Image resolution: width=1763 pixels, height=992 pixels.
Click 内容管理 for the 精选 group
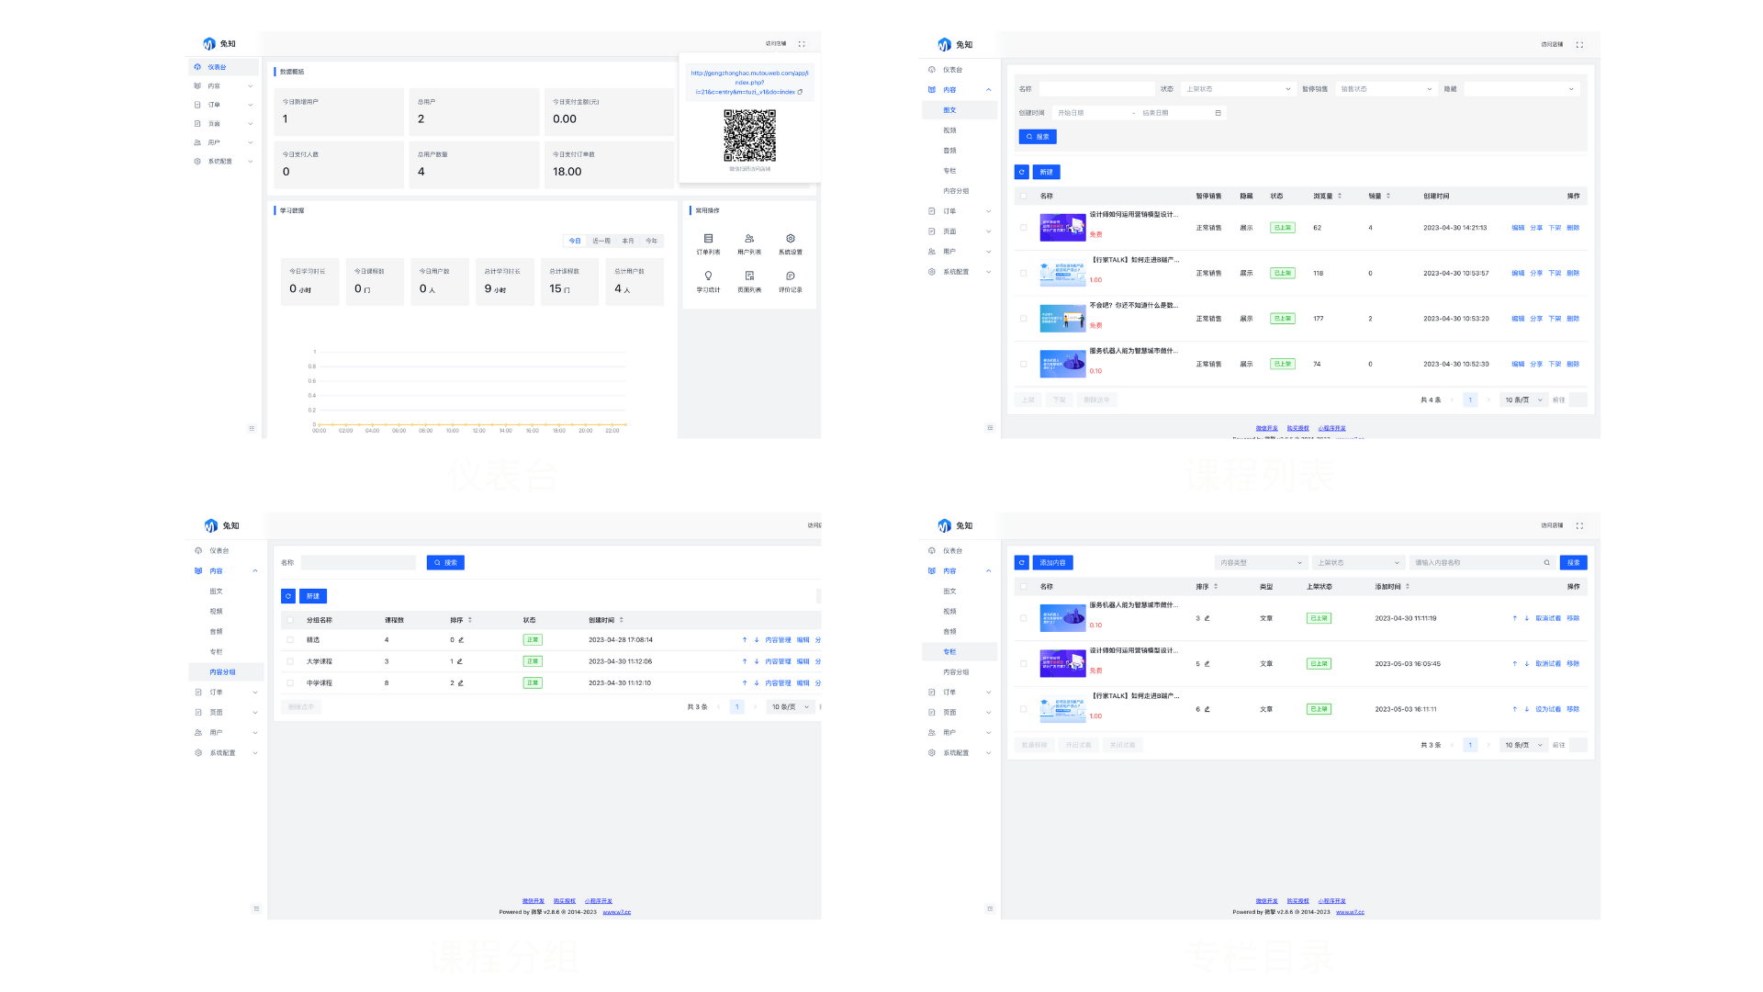tap(778, 640)
